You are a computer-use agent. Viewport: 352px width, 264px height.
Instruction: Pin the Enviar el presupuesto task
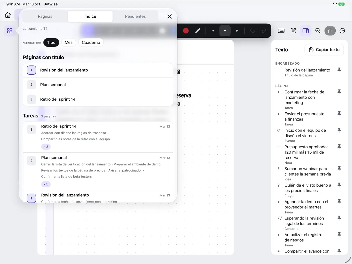[x=339, y=114]
